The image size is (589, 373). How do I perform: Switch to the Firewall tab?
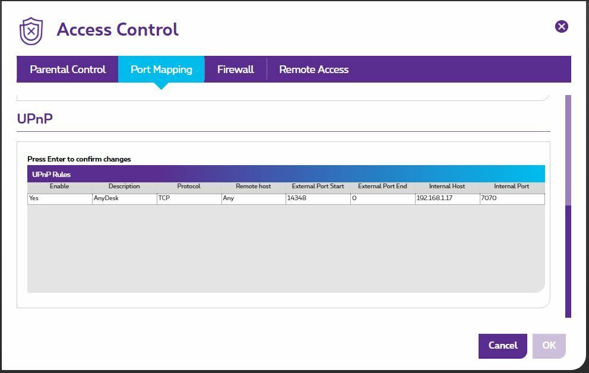coord(235,69)
